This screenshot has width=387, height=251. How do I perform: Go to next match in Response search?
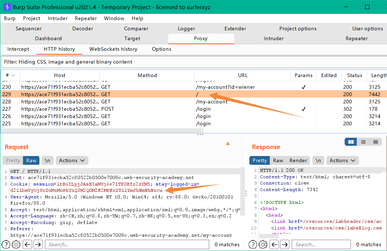[284, 244]
